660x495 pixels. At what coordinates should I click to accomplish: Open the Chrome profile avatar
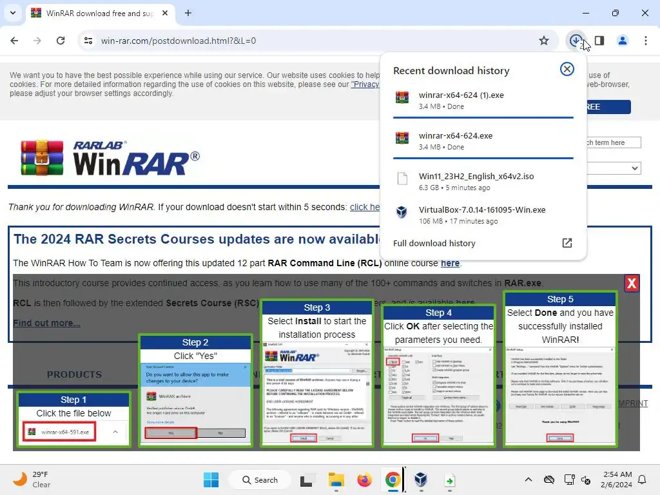(623, 41)
